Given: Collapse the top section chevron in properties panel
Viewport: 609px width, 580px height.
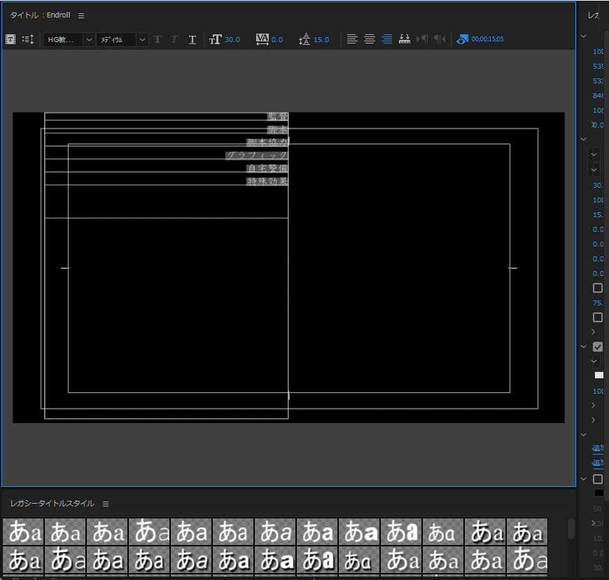Looking at the screenshot, I should click(584, 36).
